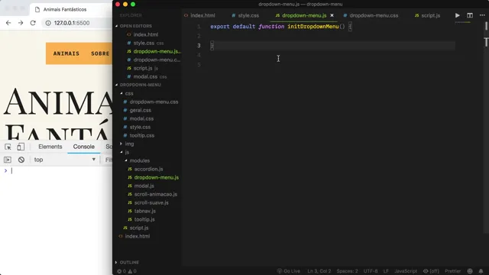
Task: Toggle Go Live server in status bar
Action: click(289, 271)
